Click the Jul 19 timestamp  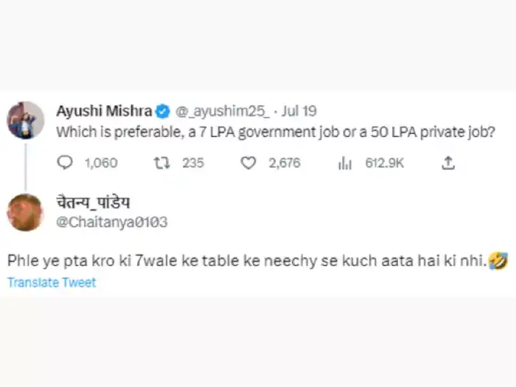pyautogui.click(x=299, y=111)
